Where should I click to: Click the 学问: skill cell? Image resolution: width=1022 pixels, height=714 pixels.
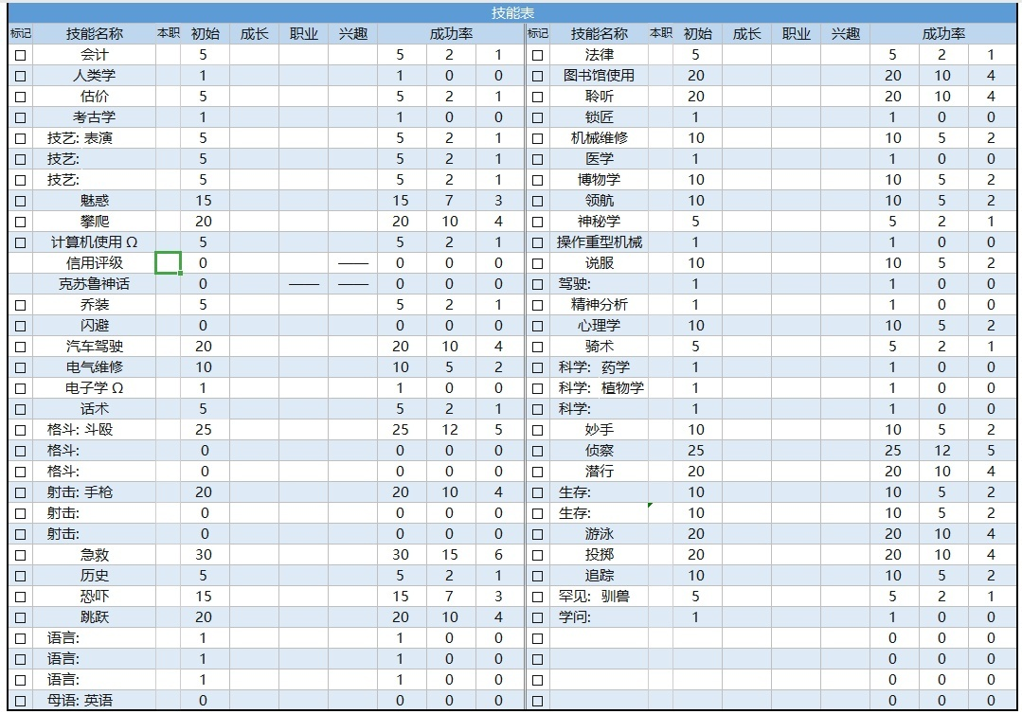[x=599, y=617]
